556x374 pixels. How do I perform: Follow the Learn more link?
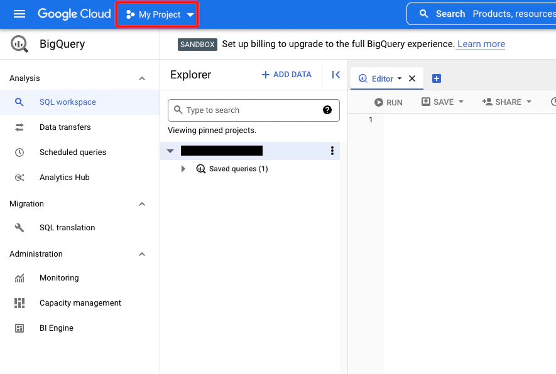point(481,44)
